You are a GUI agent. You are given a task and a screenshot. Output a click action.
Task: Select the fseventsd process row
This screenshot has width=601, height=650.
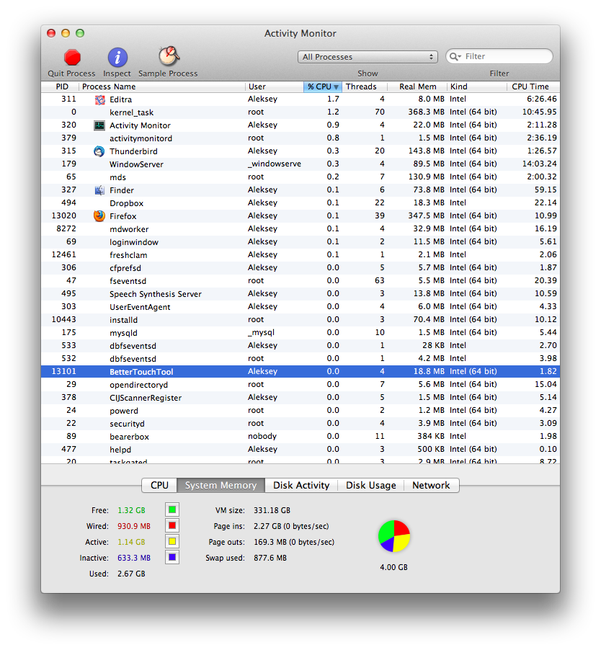pos(300,280)
